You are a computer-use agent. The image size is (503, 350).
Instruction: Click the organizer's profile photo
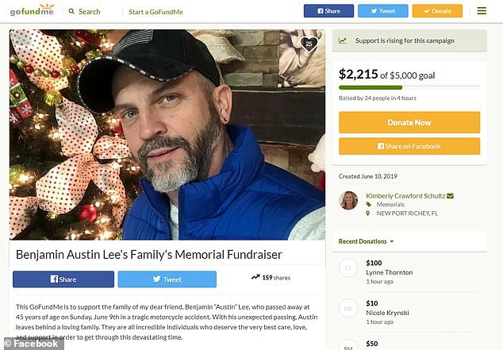pos(348,201)
